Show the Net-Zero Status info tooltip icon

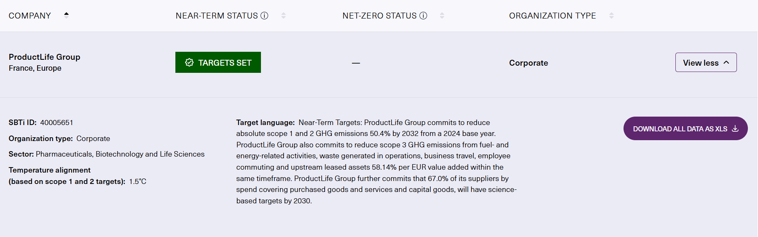tap(423, 16)
